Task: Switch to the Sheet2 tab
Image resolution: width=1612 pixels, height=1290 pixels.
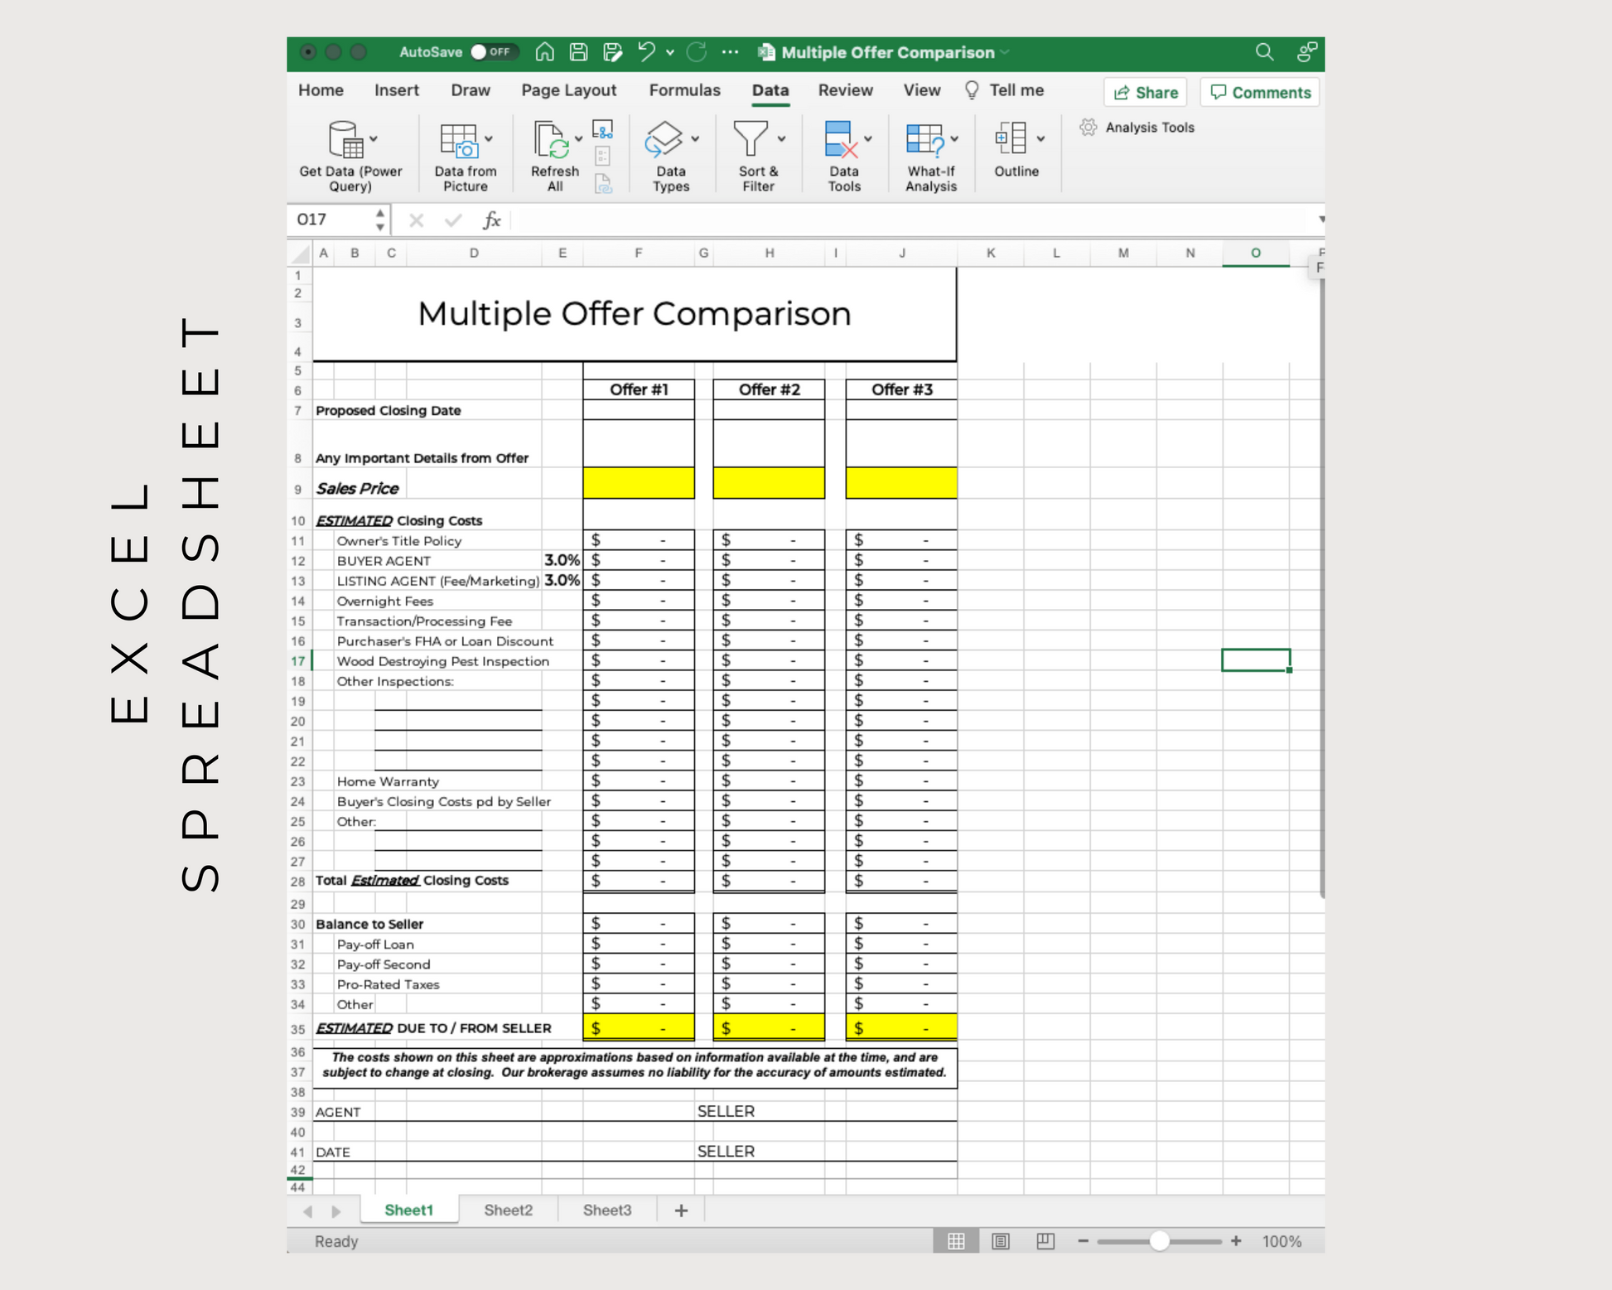Action: coord(508,1210)
